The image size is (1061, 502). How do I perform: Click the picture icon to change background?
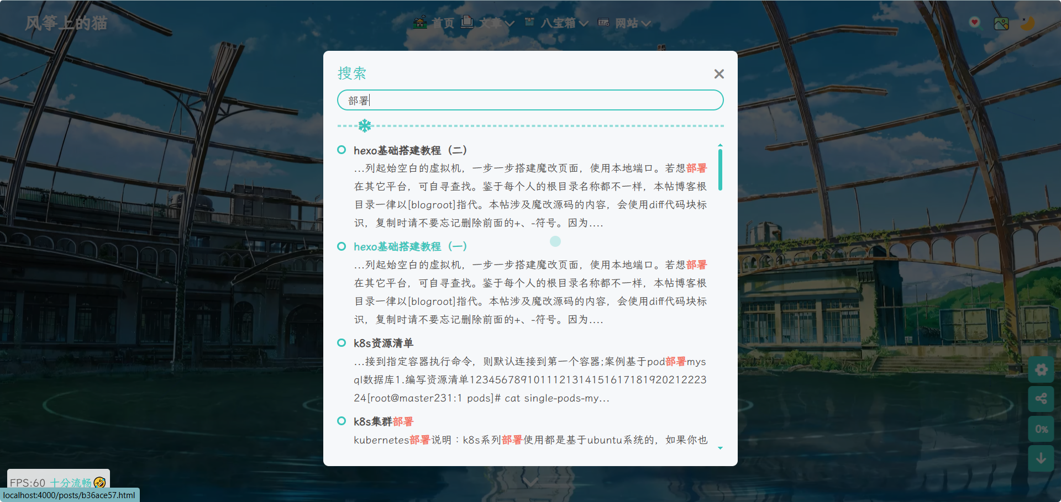coord(1001,23)
